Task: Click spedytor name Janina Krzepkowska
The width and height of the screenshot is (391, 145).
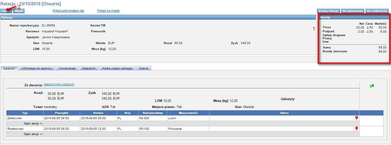Action: point(56,37)
